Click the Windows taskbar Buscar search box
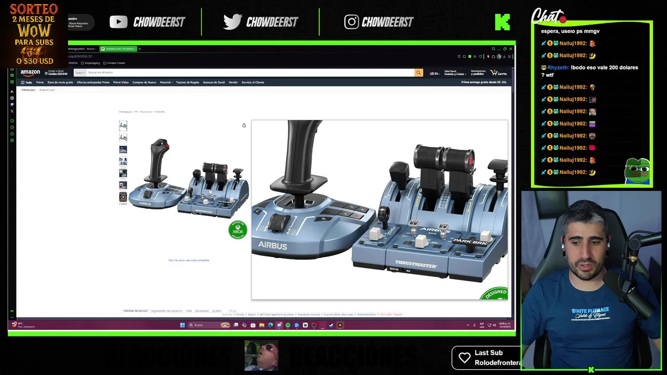 (x=210, y=325)
